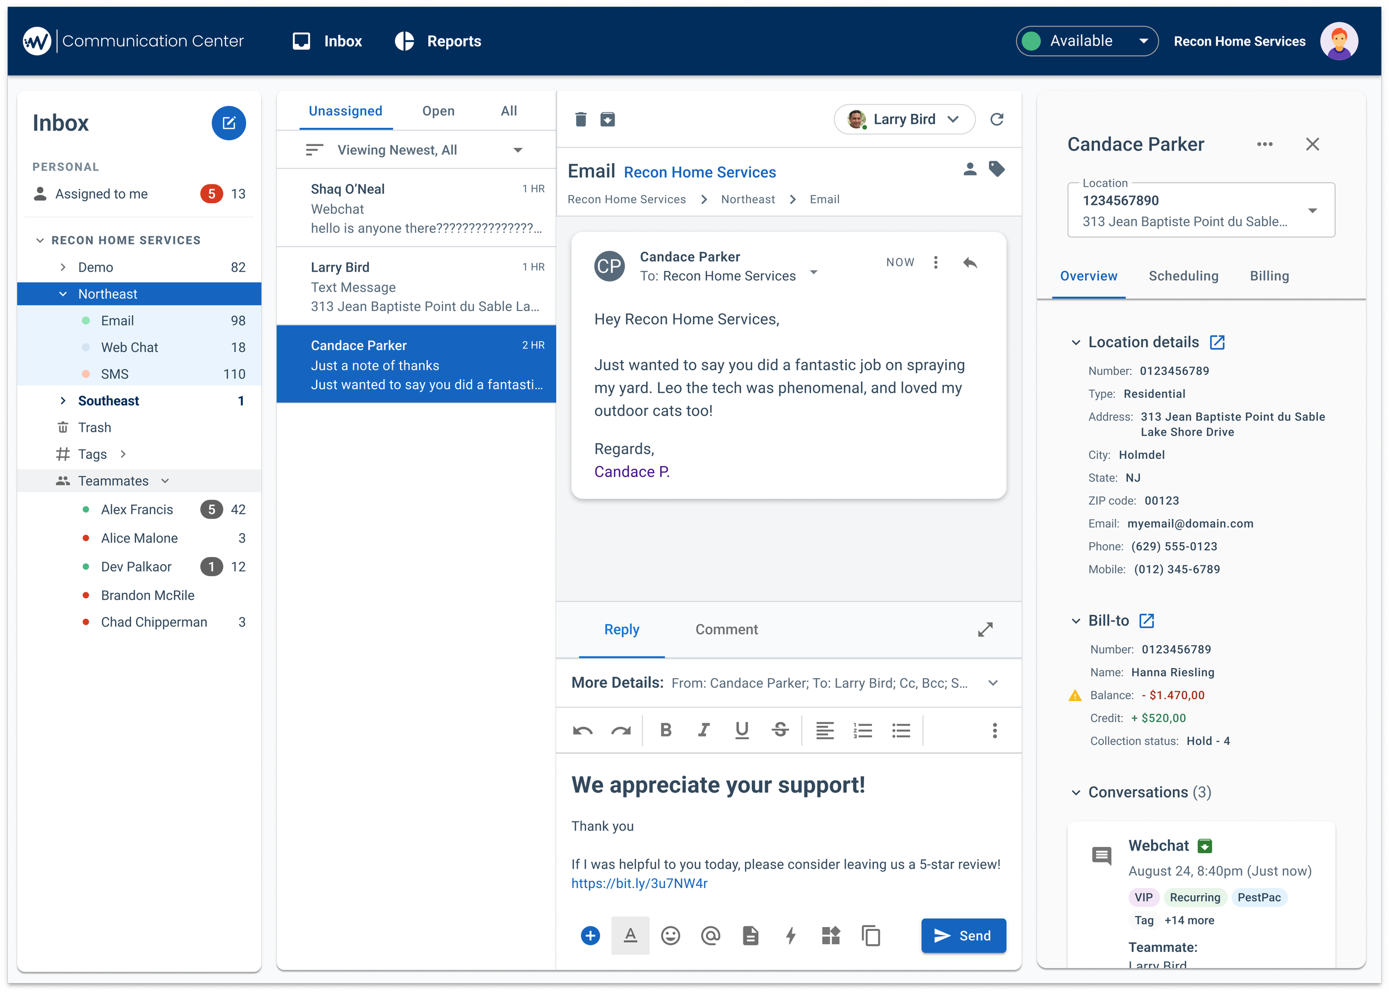Image resolution: width=1389 pixels, height=992 pixels.
Task: Expand the Southeast folder in sidebar
Action: tap(63, 400)
